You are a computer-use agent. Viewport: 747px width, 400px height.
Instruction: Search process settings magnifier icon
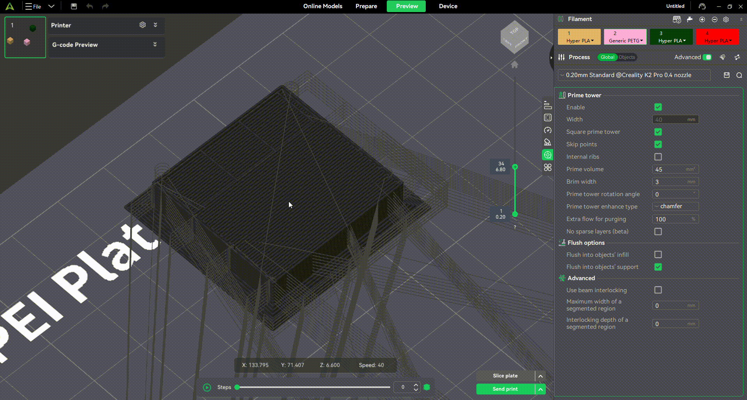tap(739, 75)
